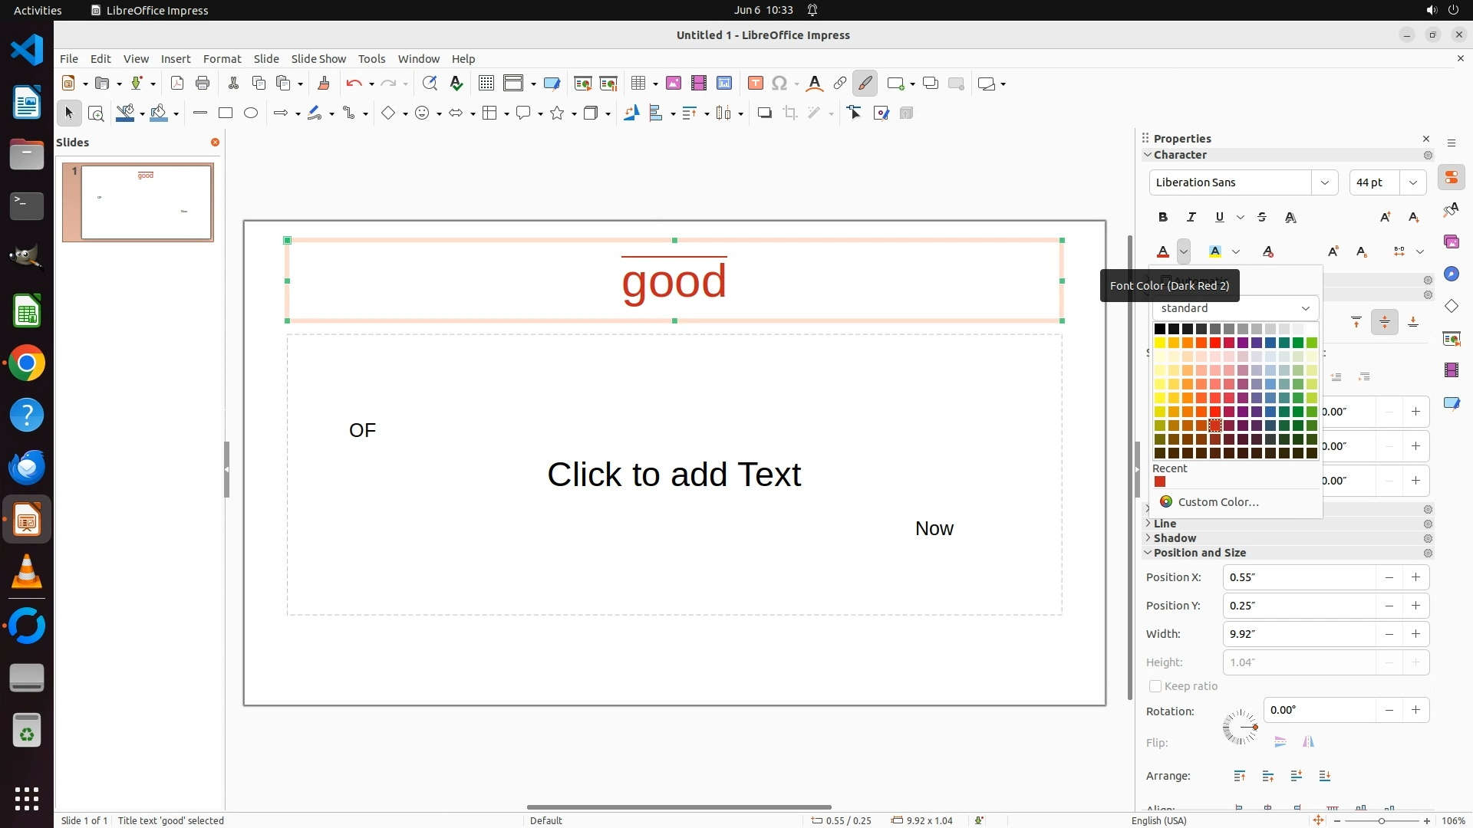The image size is (1473, 828).
Task: Open the Slide Show menu
Action: pos(318,59)
